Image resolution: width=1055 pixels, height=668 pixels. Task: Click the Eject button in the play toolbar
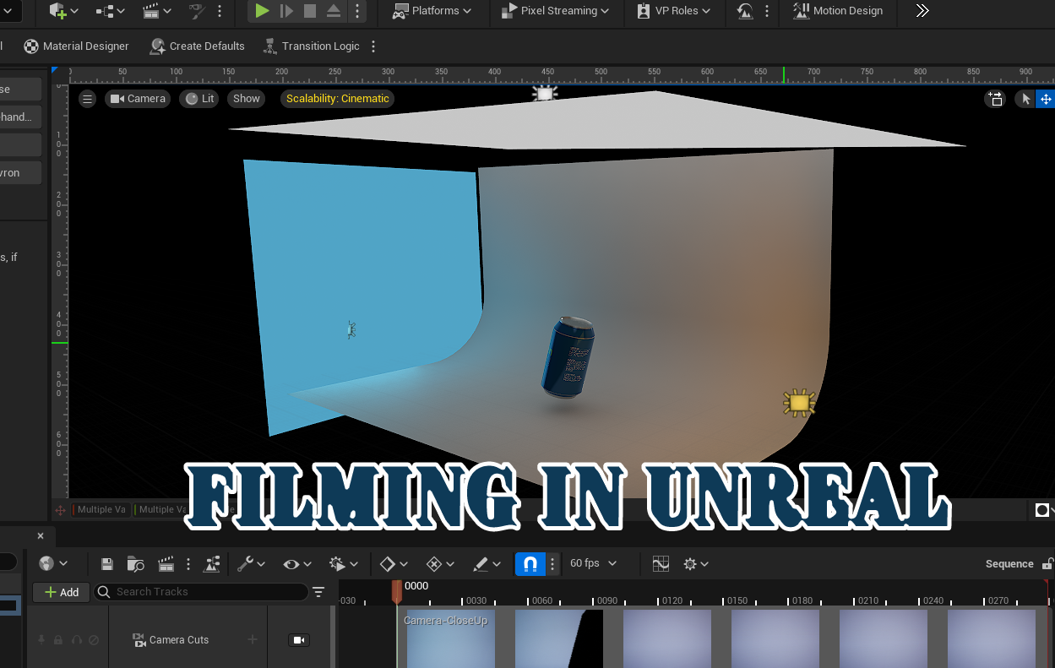point(334,11)
